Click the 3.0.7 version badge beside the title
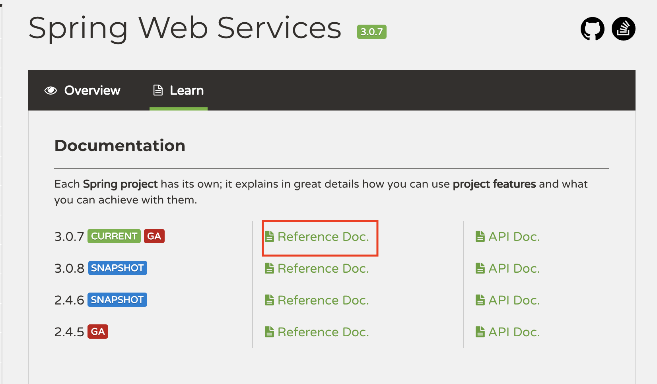657x384 pixels. point(372,32)
